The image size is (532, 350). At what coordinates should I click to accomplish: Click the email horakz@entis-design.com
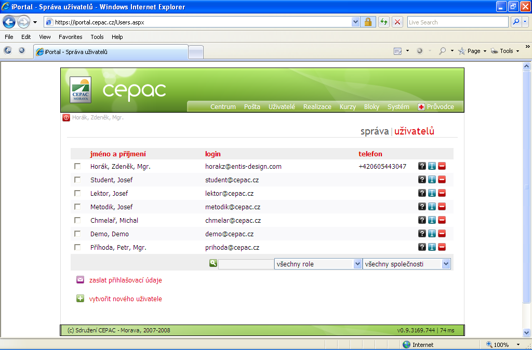(x=243, y=167)
